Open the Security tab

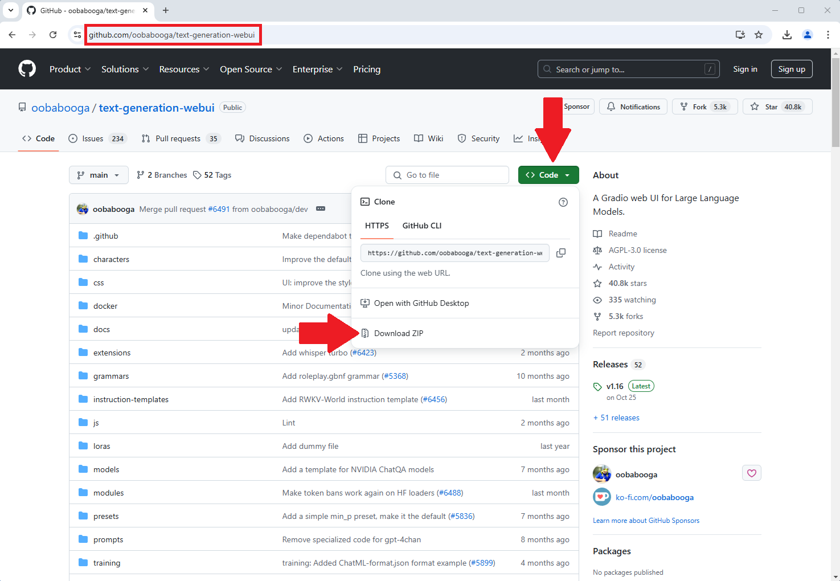(479, 138)
